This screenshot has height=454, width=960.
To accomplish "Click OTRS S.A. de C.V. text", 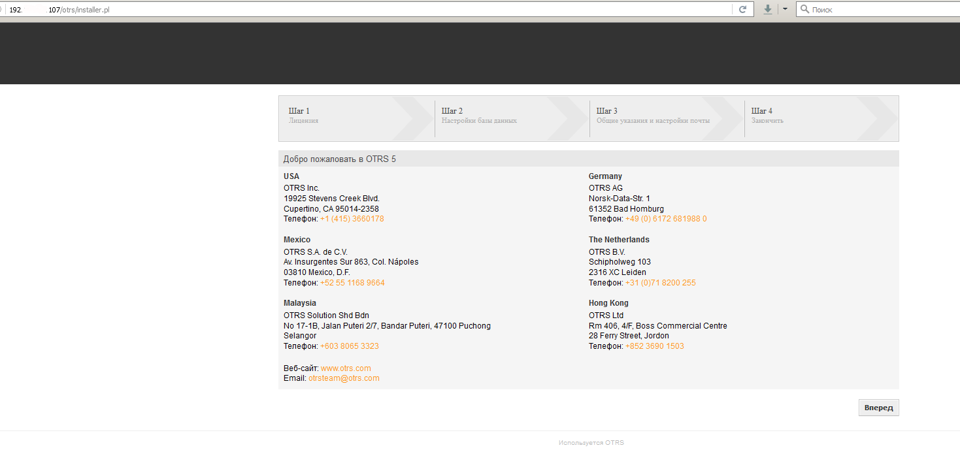I will (x=316, y=252).
